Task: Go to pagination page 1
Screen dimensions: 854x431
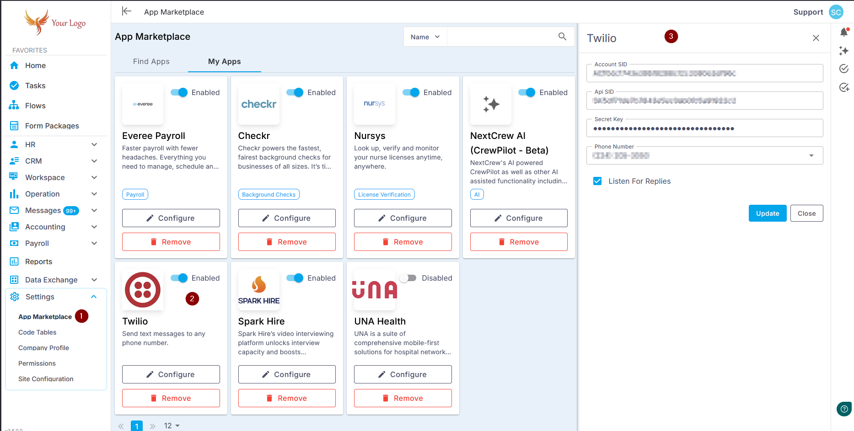Action: pos(136,426)
